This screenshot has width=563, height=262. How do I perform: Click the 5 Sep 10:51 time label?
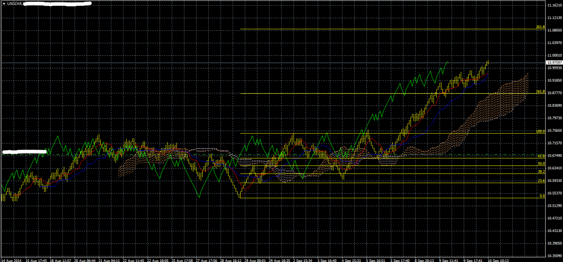pos(376,260)
